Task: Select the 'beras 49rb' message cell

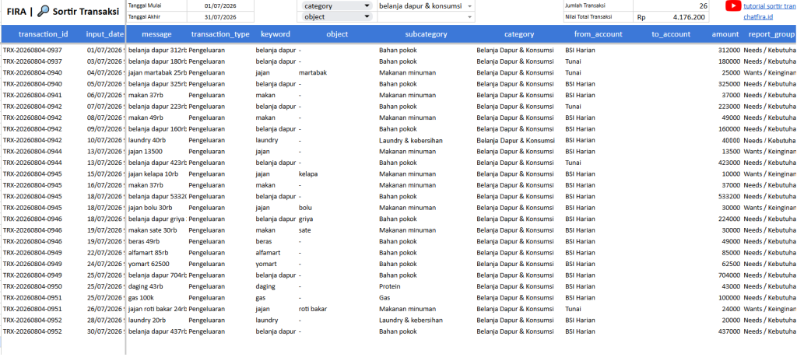Action: pyautogui.click(x=157, y=241)
